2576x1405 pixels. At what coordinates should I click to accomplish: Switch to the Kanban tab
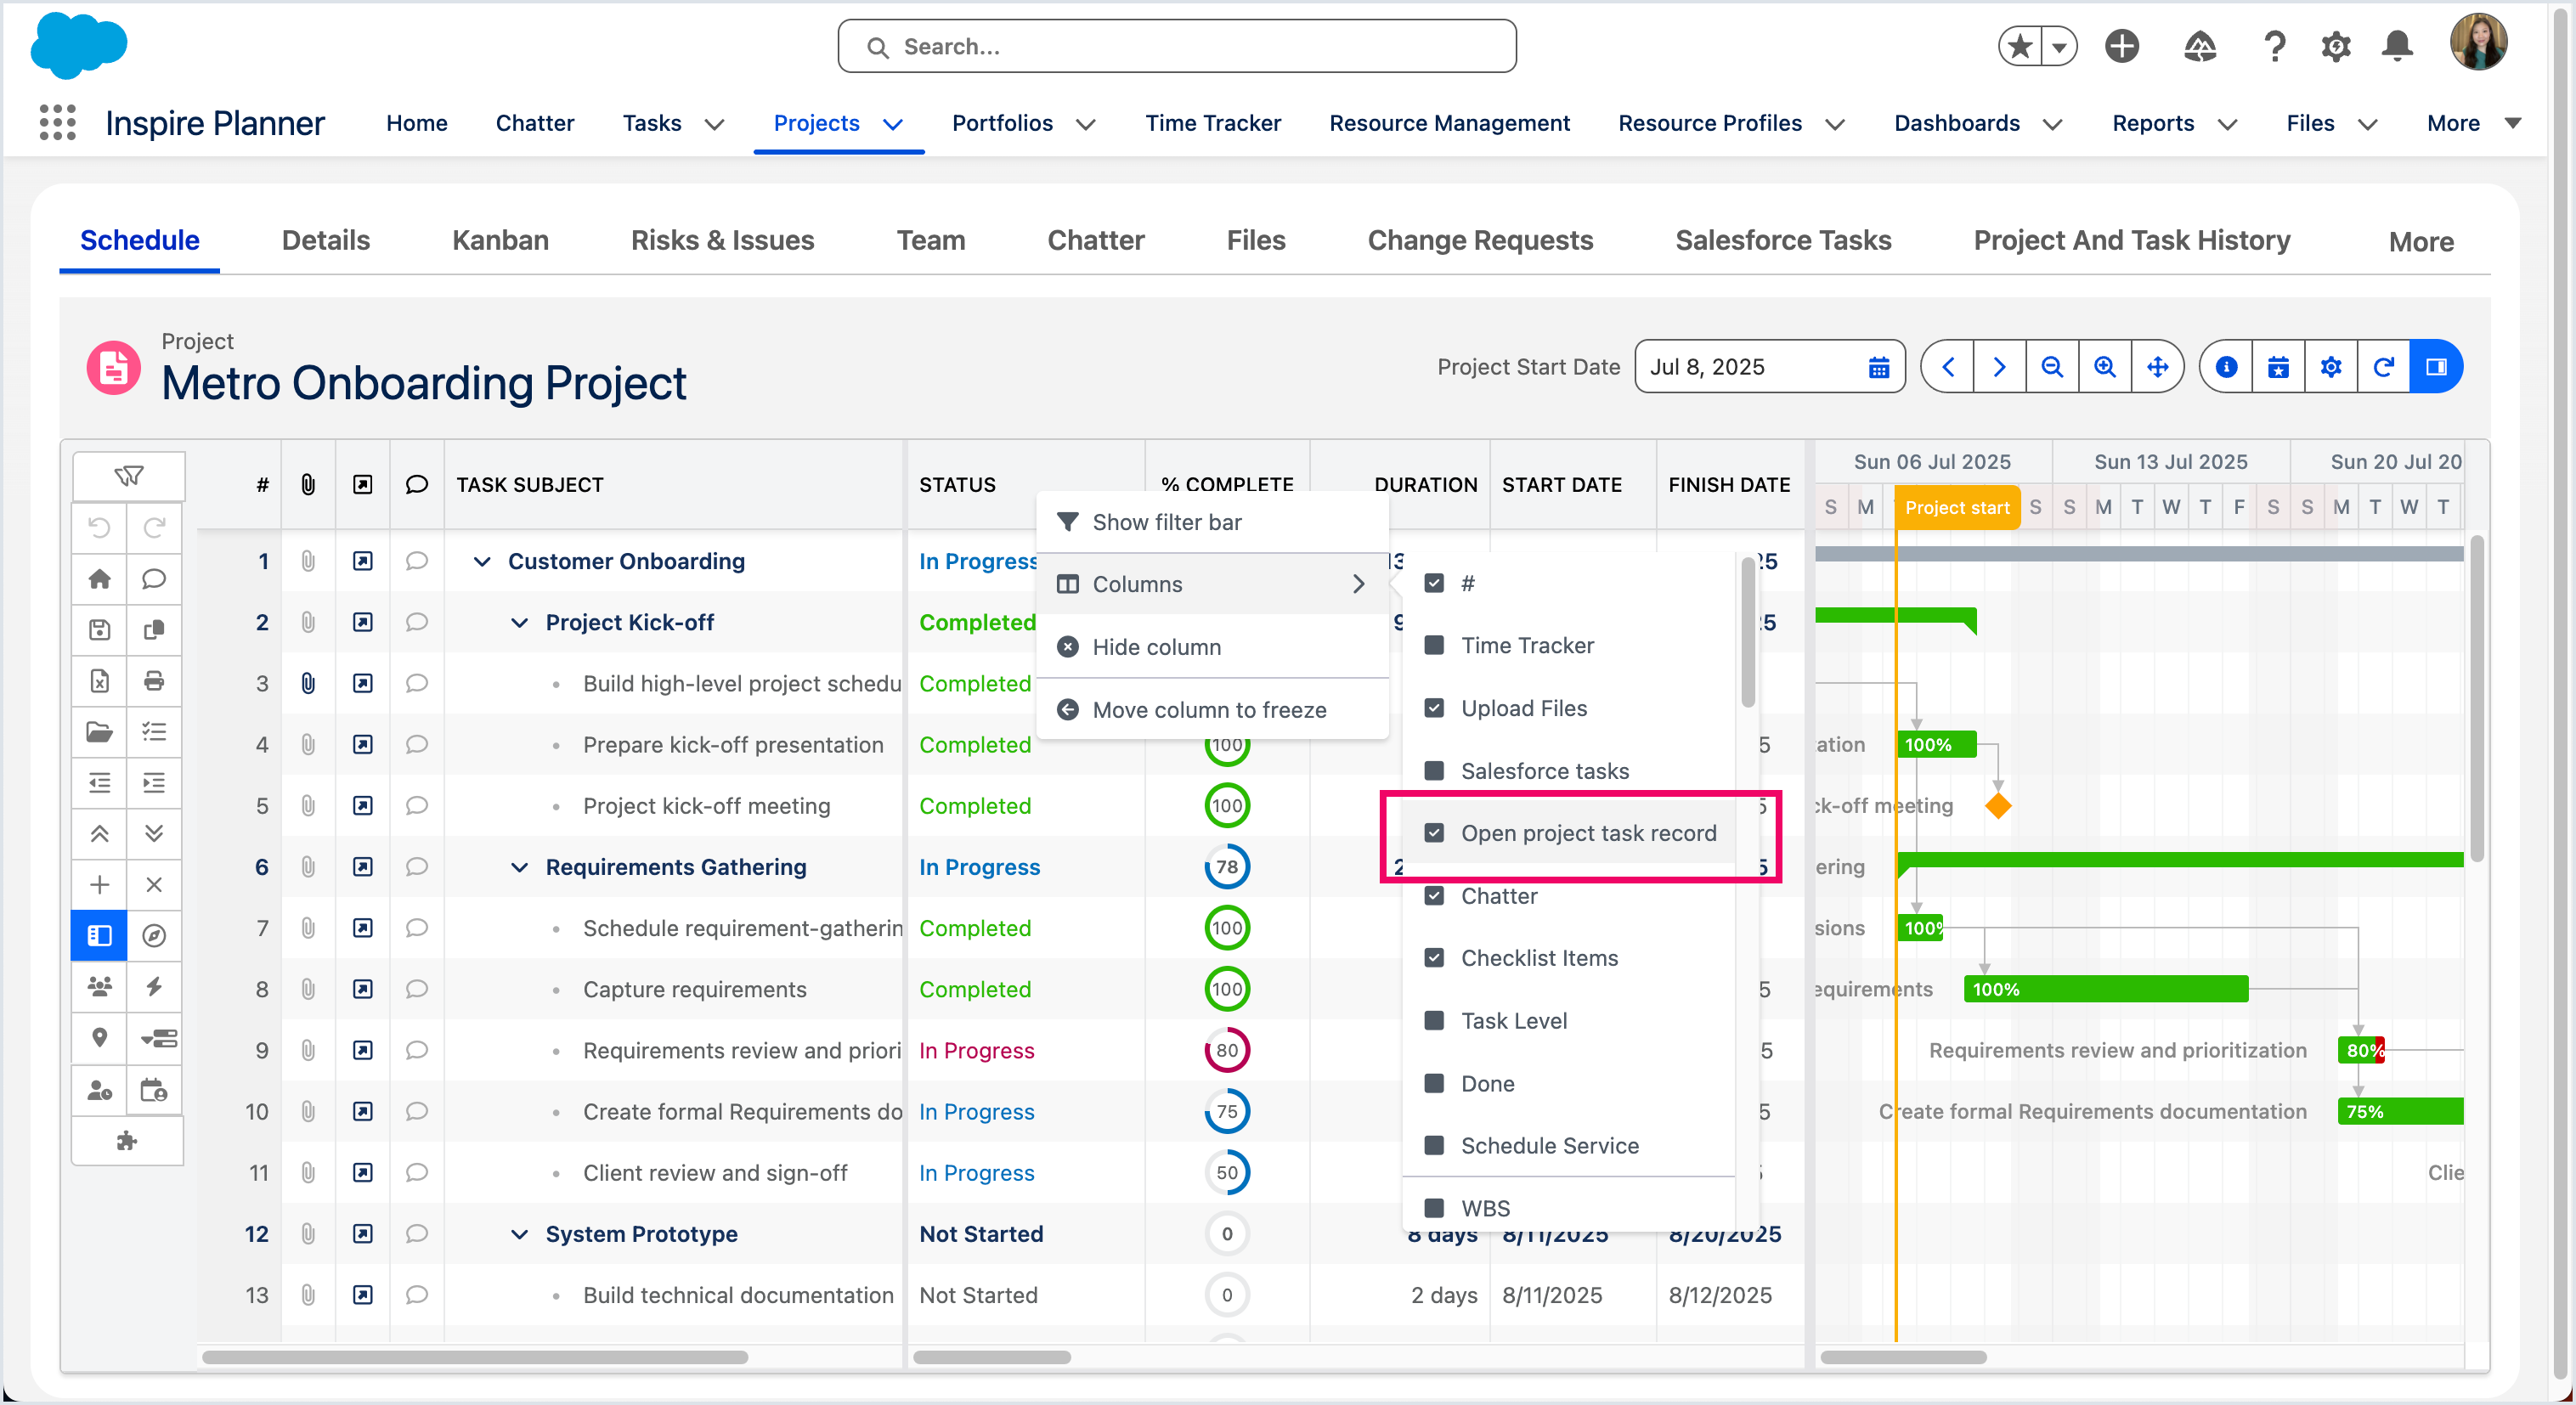click(x=500, y=240)
